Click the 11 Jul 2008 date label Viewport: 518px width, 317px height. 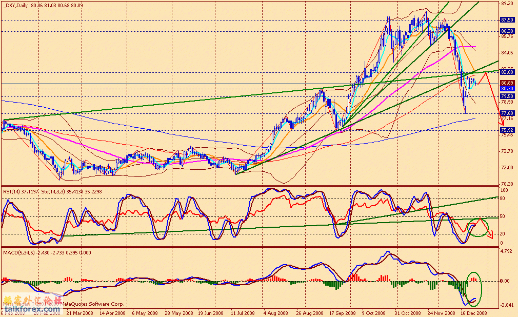click(243, 313)
